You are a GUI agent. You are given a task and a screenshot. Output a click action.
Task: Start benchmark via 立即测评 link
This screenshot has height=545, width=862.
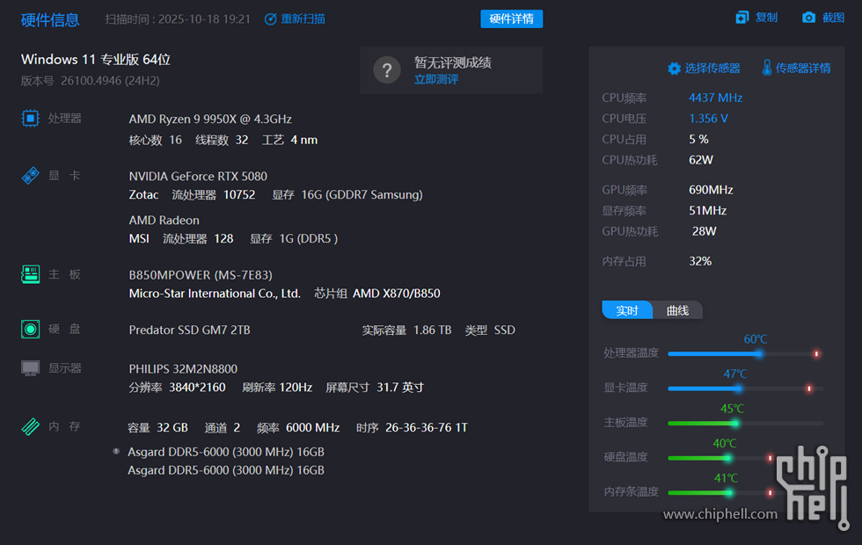tap(436, 79)
